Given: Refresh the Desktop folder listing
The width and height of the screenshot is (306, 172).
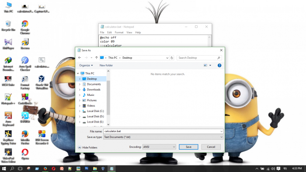Looking at the screenshot, I should click(172, 58).
